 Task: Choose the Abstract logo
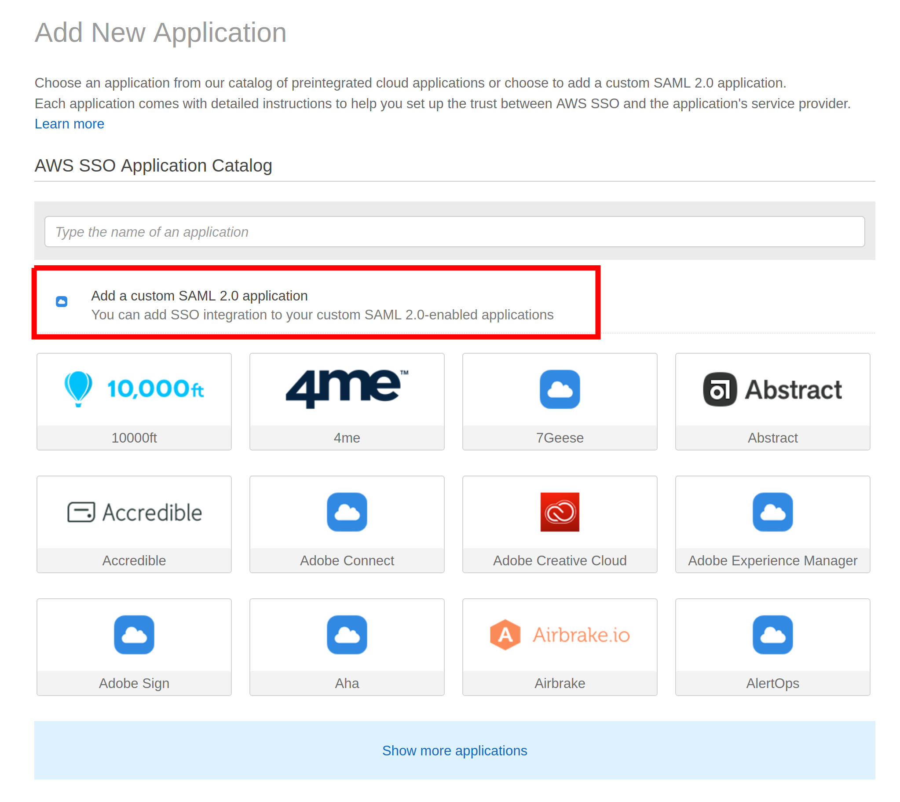click(x=772, y=389)
